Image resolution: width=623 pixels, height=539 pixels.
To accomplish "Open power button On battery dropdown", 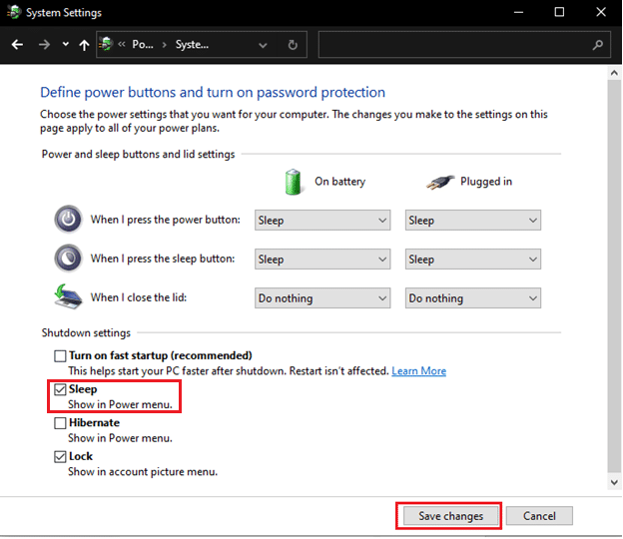I will 321,220.
